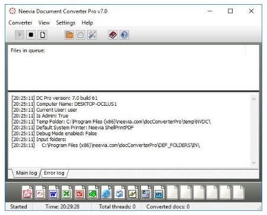The image size is (267, 215).
Task: Click the 'Computer Name: DESKTOP-OCILUS1' log line
Action: pyautogui.click(x=64, y=104)
